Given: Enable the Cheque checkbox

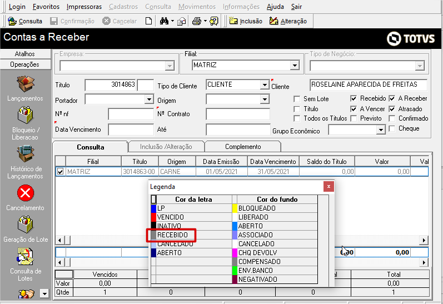Looking at the screenshot, I should [392, 128].
